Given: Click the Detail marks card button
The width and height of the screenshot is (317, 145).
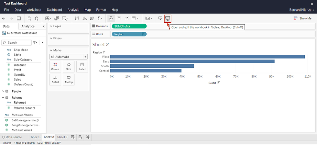Looking at the screenshot, I should 55,80.
